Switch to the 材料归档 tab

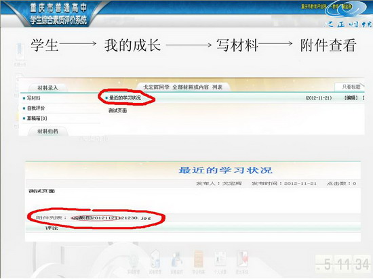pos(48,131)
